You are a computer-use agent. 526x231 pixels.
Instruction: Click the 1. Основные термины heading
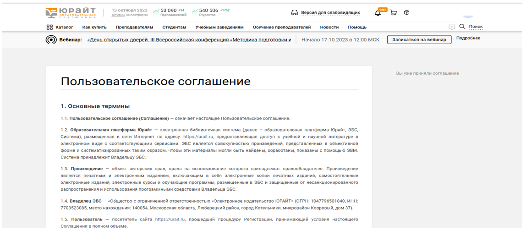95,106
